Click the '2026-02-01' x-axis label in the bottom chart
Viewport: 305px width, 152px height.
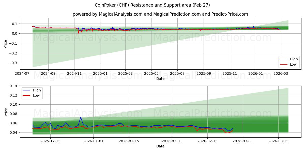pos(172,141)
